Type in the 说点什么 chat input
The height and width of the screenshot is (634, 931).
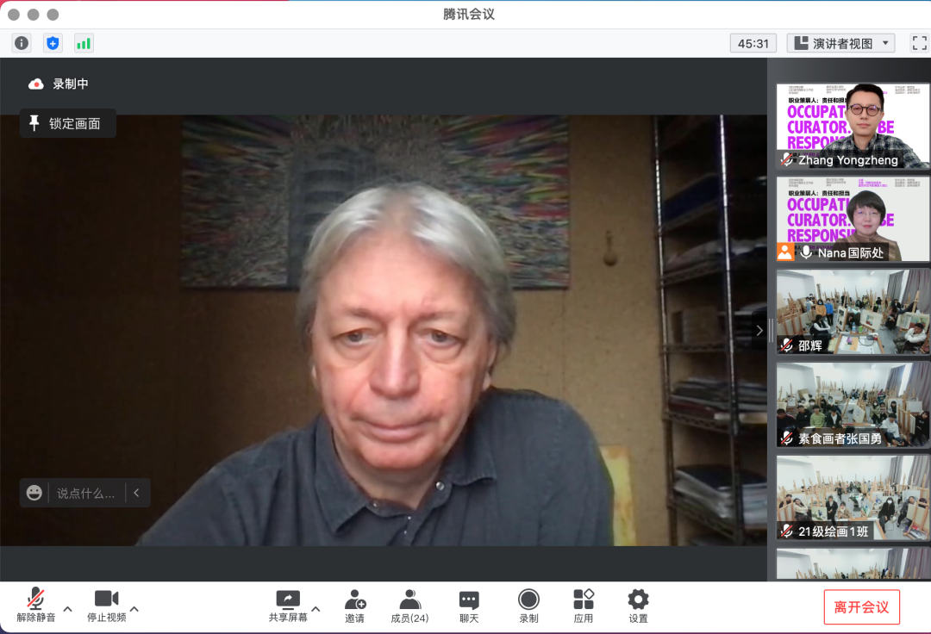85,494
